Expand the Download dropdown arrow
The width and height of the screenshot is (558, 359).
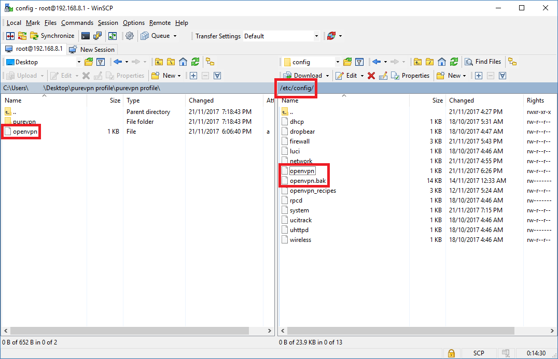327,76
